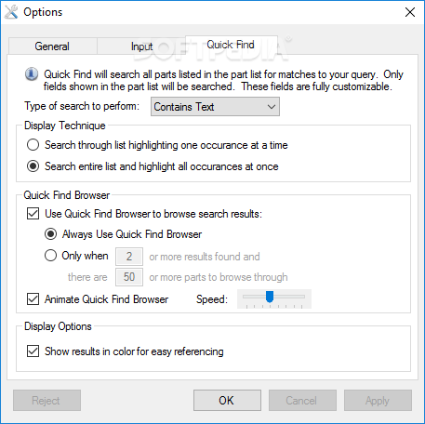Click the blue info icon beside Quick Find description
This screenshot has height=424, width=425.
coord(32,74)
